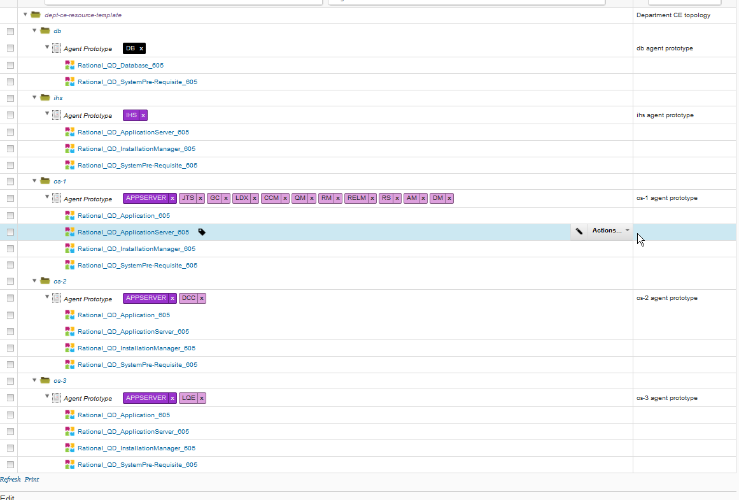Collapse the dept-ce-resource-template root node

(25, 14)
